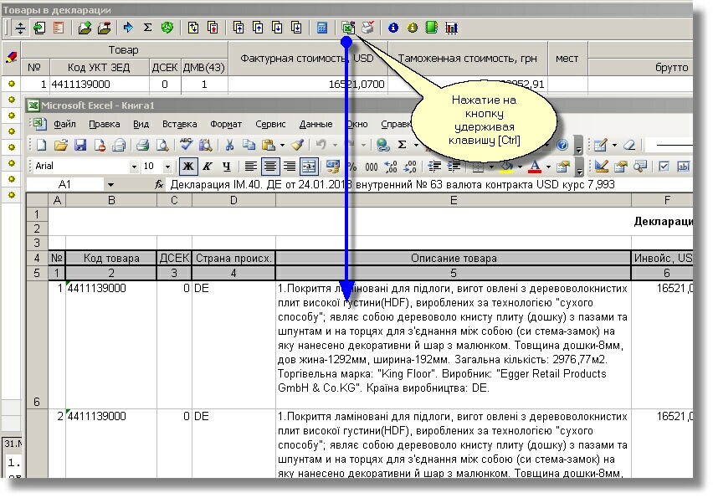
Task: Click the Paste clipboard icon in Excel
Action: pyautogui.click(x=269, y=145)
